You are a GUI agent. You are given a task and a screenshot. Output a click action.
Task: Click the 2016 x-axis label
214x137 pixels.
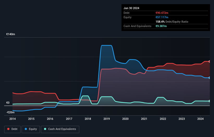50,119
